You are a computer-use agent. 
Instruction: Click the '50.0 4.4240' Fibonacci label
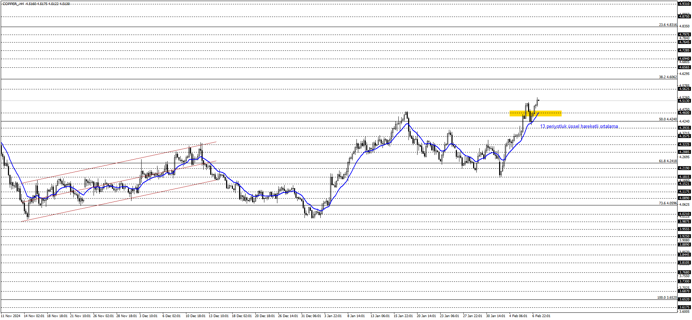click(x=668, y=119)
